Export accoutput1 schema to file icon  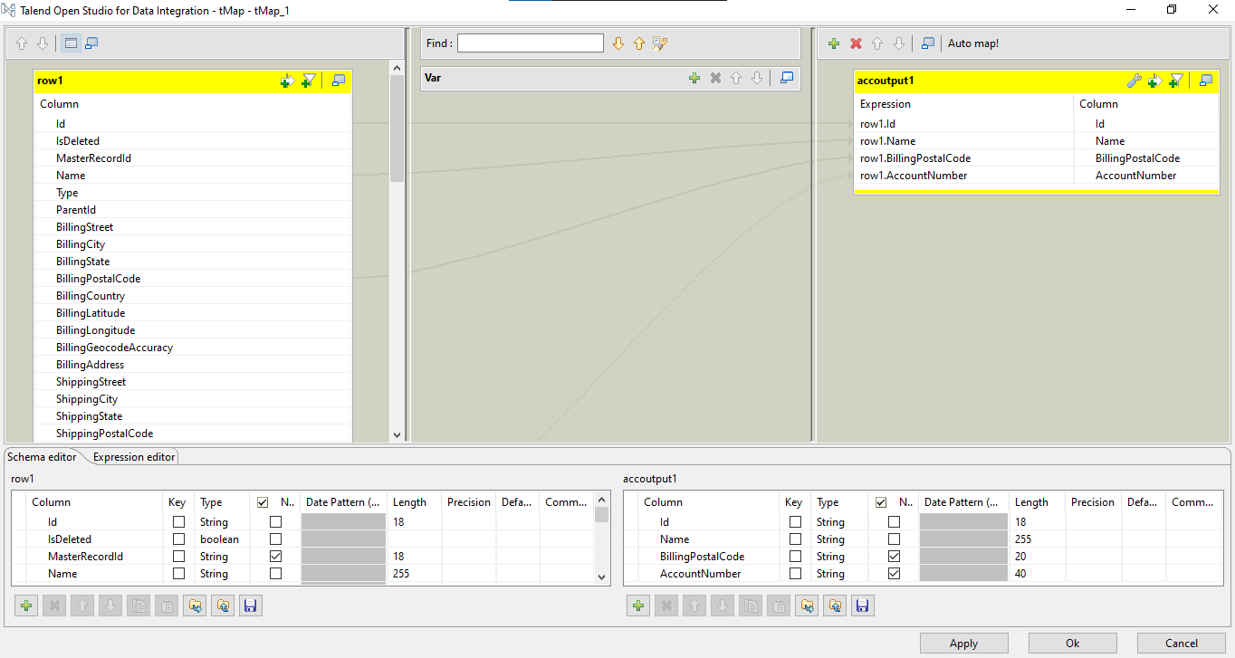(834, 606)
